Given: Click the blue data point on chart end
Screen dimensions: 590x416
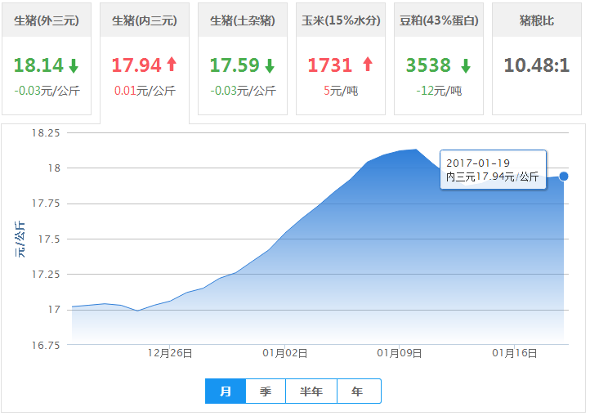Looking at the screenshot, I should click(x=564, y=176).
